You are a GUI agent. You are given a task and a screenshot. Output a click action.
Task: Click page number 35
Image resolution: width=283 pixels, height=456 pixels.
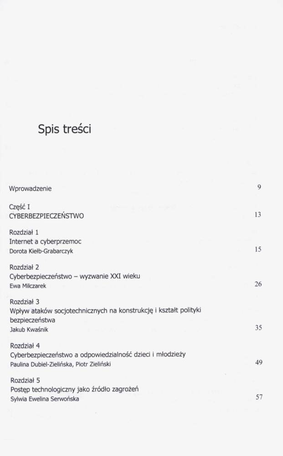click(x=258, y=327)
